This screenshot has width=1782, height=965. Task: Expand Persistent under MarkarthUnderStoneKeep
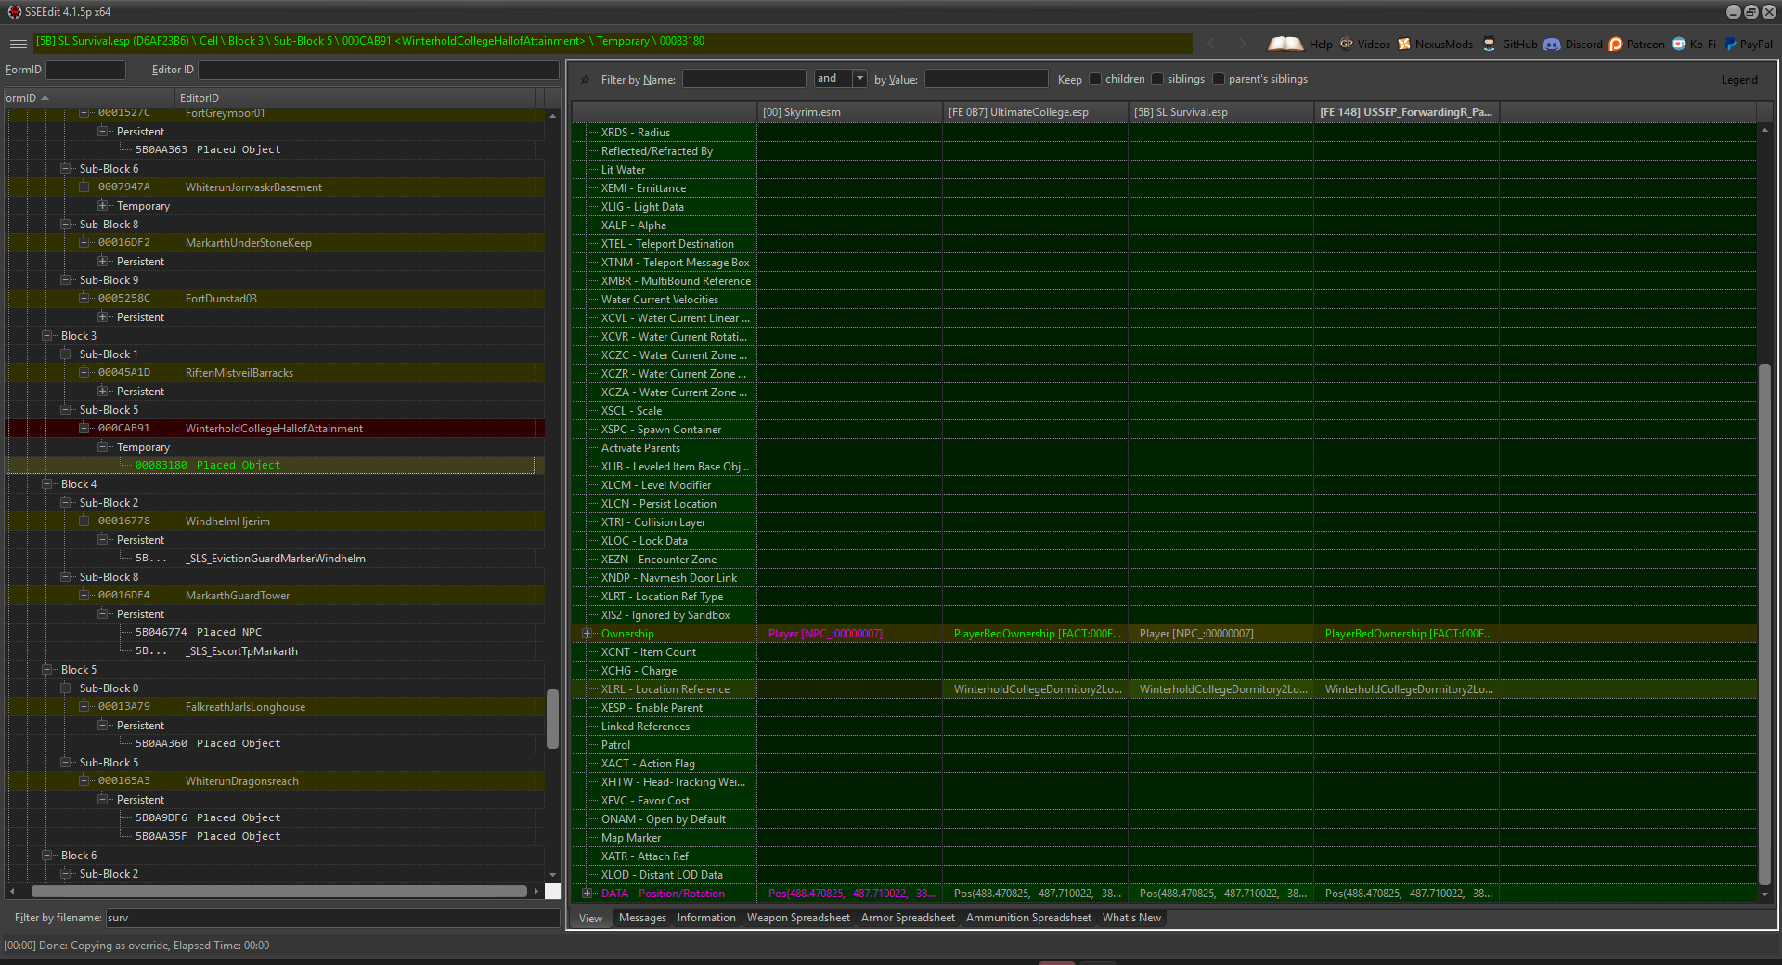tap(103, 262)
